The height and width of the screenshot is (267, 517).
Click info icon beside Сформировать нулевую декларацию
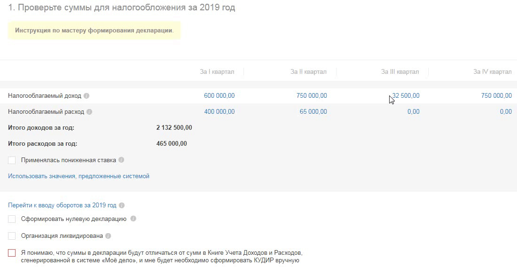point(133,219)
